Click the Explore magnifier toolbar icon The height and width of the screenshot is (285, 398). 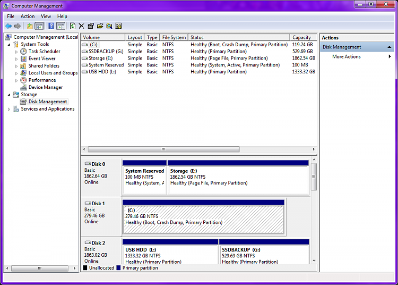[109, 26]
